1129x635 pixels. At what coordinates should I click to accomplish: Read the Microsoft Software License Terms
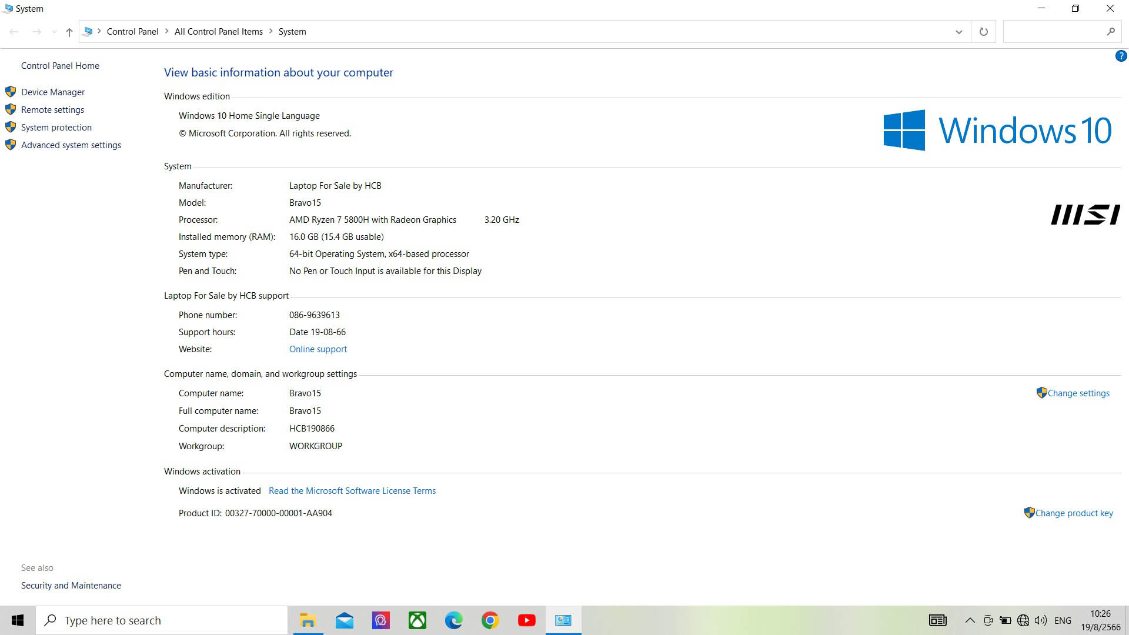coord(352,491)
